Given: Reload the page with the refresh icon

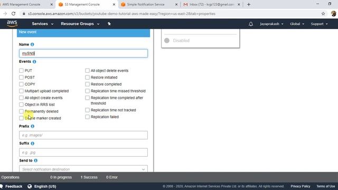Looking at the screenshot, I should click(x=13, y=14).
